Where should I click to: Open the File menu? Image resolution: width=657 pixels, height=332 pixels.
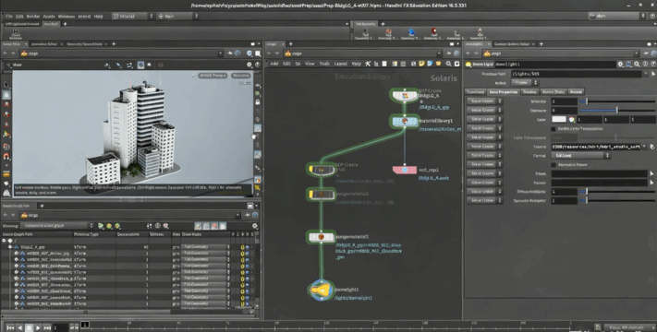click(x=9, y=16)
